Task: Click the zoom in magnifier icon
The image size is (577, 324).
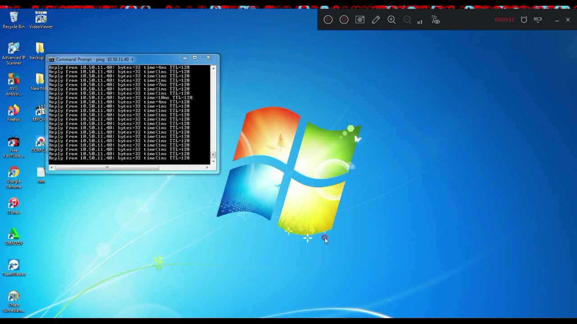Action: pyautogui.click(x=391, y=20)
